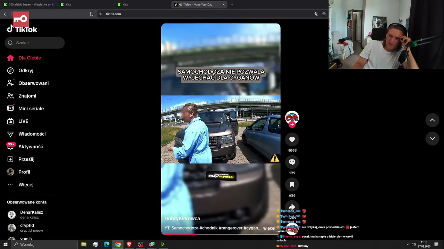This screenshot has height=249, width=444.
Task: Close the TikTok browser tab
Action: tap(223, 4)
